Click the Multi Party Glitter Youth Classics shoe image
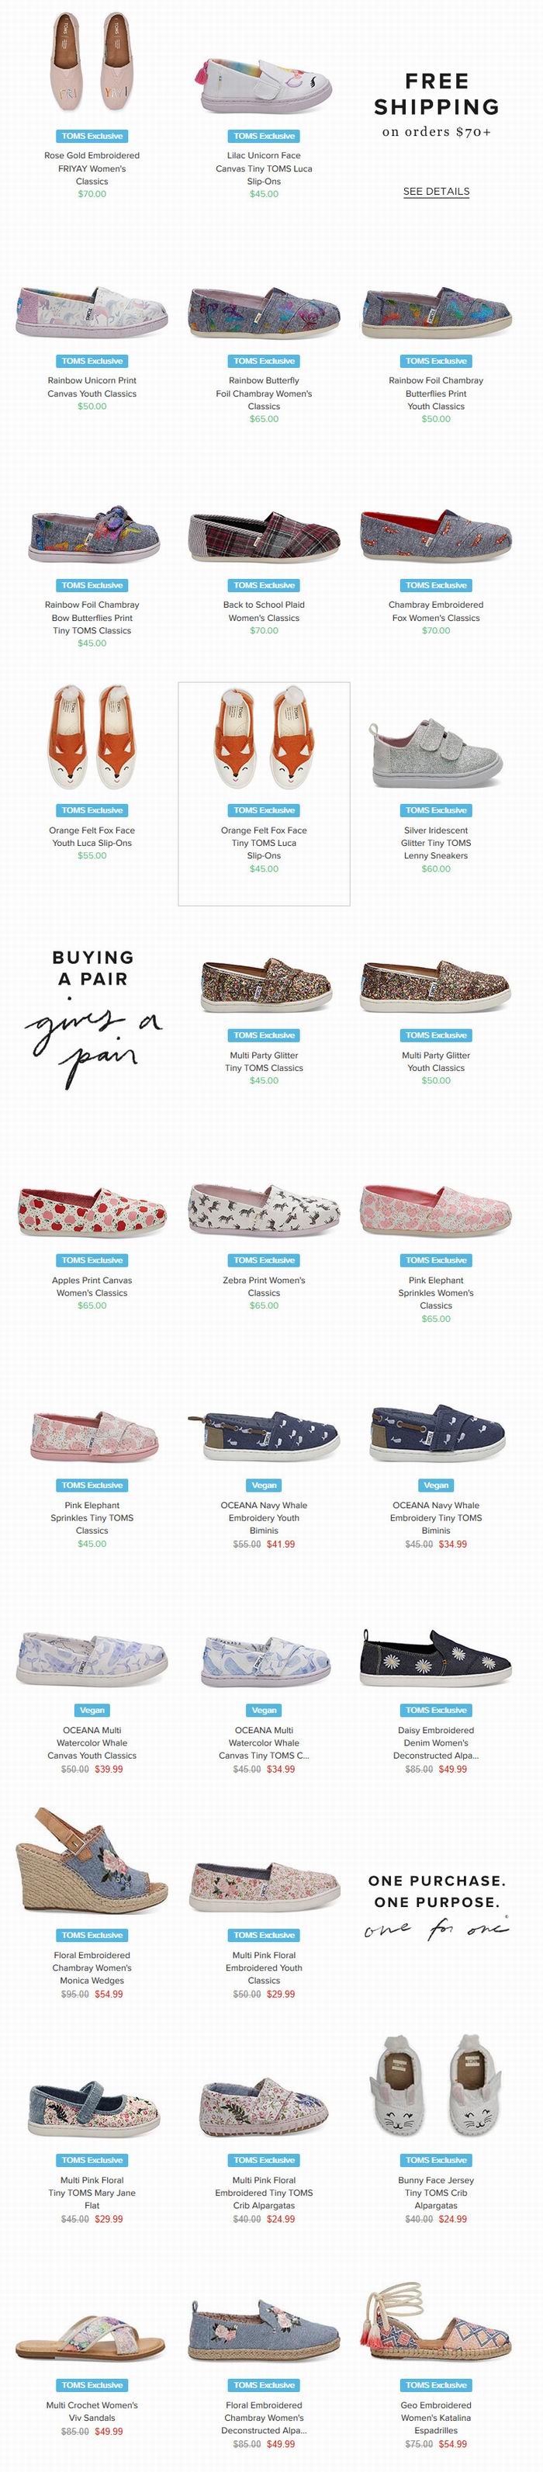The height and width of the screenshot is (2472, 543). 435,986
